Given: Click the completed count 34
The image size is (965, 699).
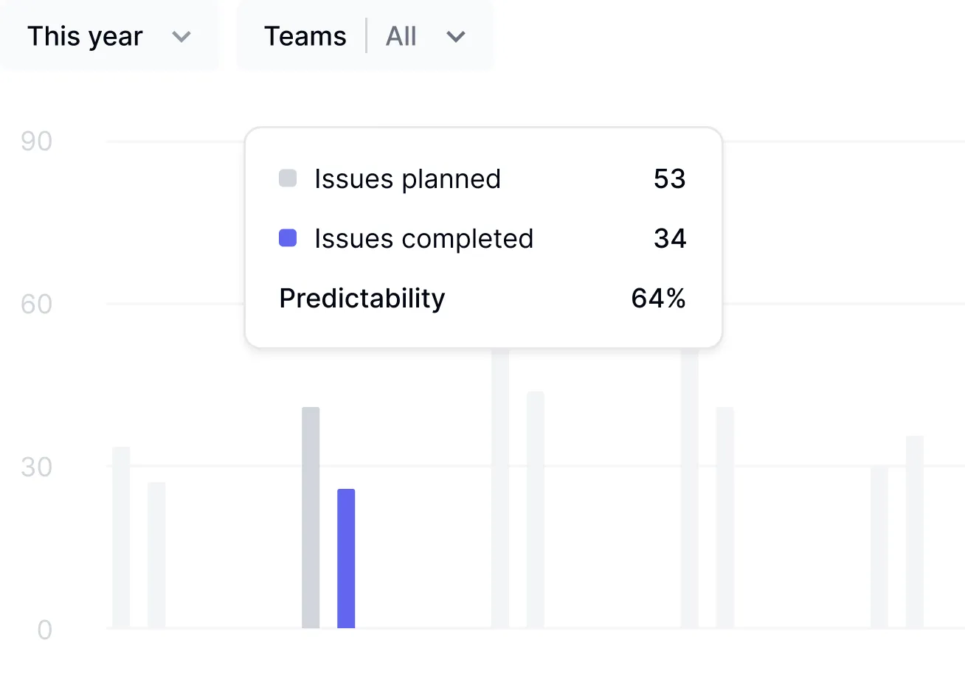Looking at the screenshot, I should [x=669, y=239].
